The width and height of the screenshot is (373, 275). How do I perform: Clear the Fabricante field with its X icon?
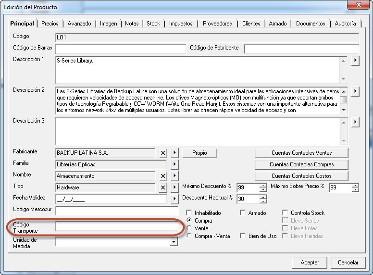coord(163,153)
